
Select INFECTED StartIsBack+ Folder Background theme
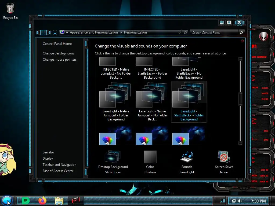coord(153,69)
